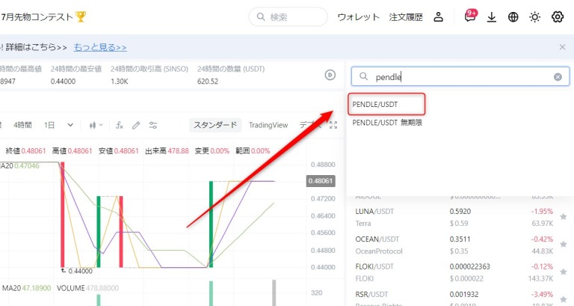Click the pair search field containing pendle

(460, 76)
